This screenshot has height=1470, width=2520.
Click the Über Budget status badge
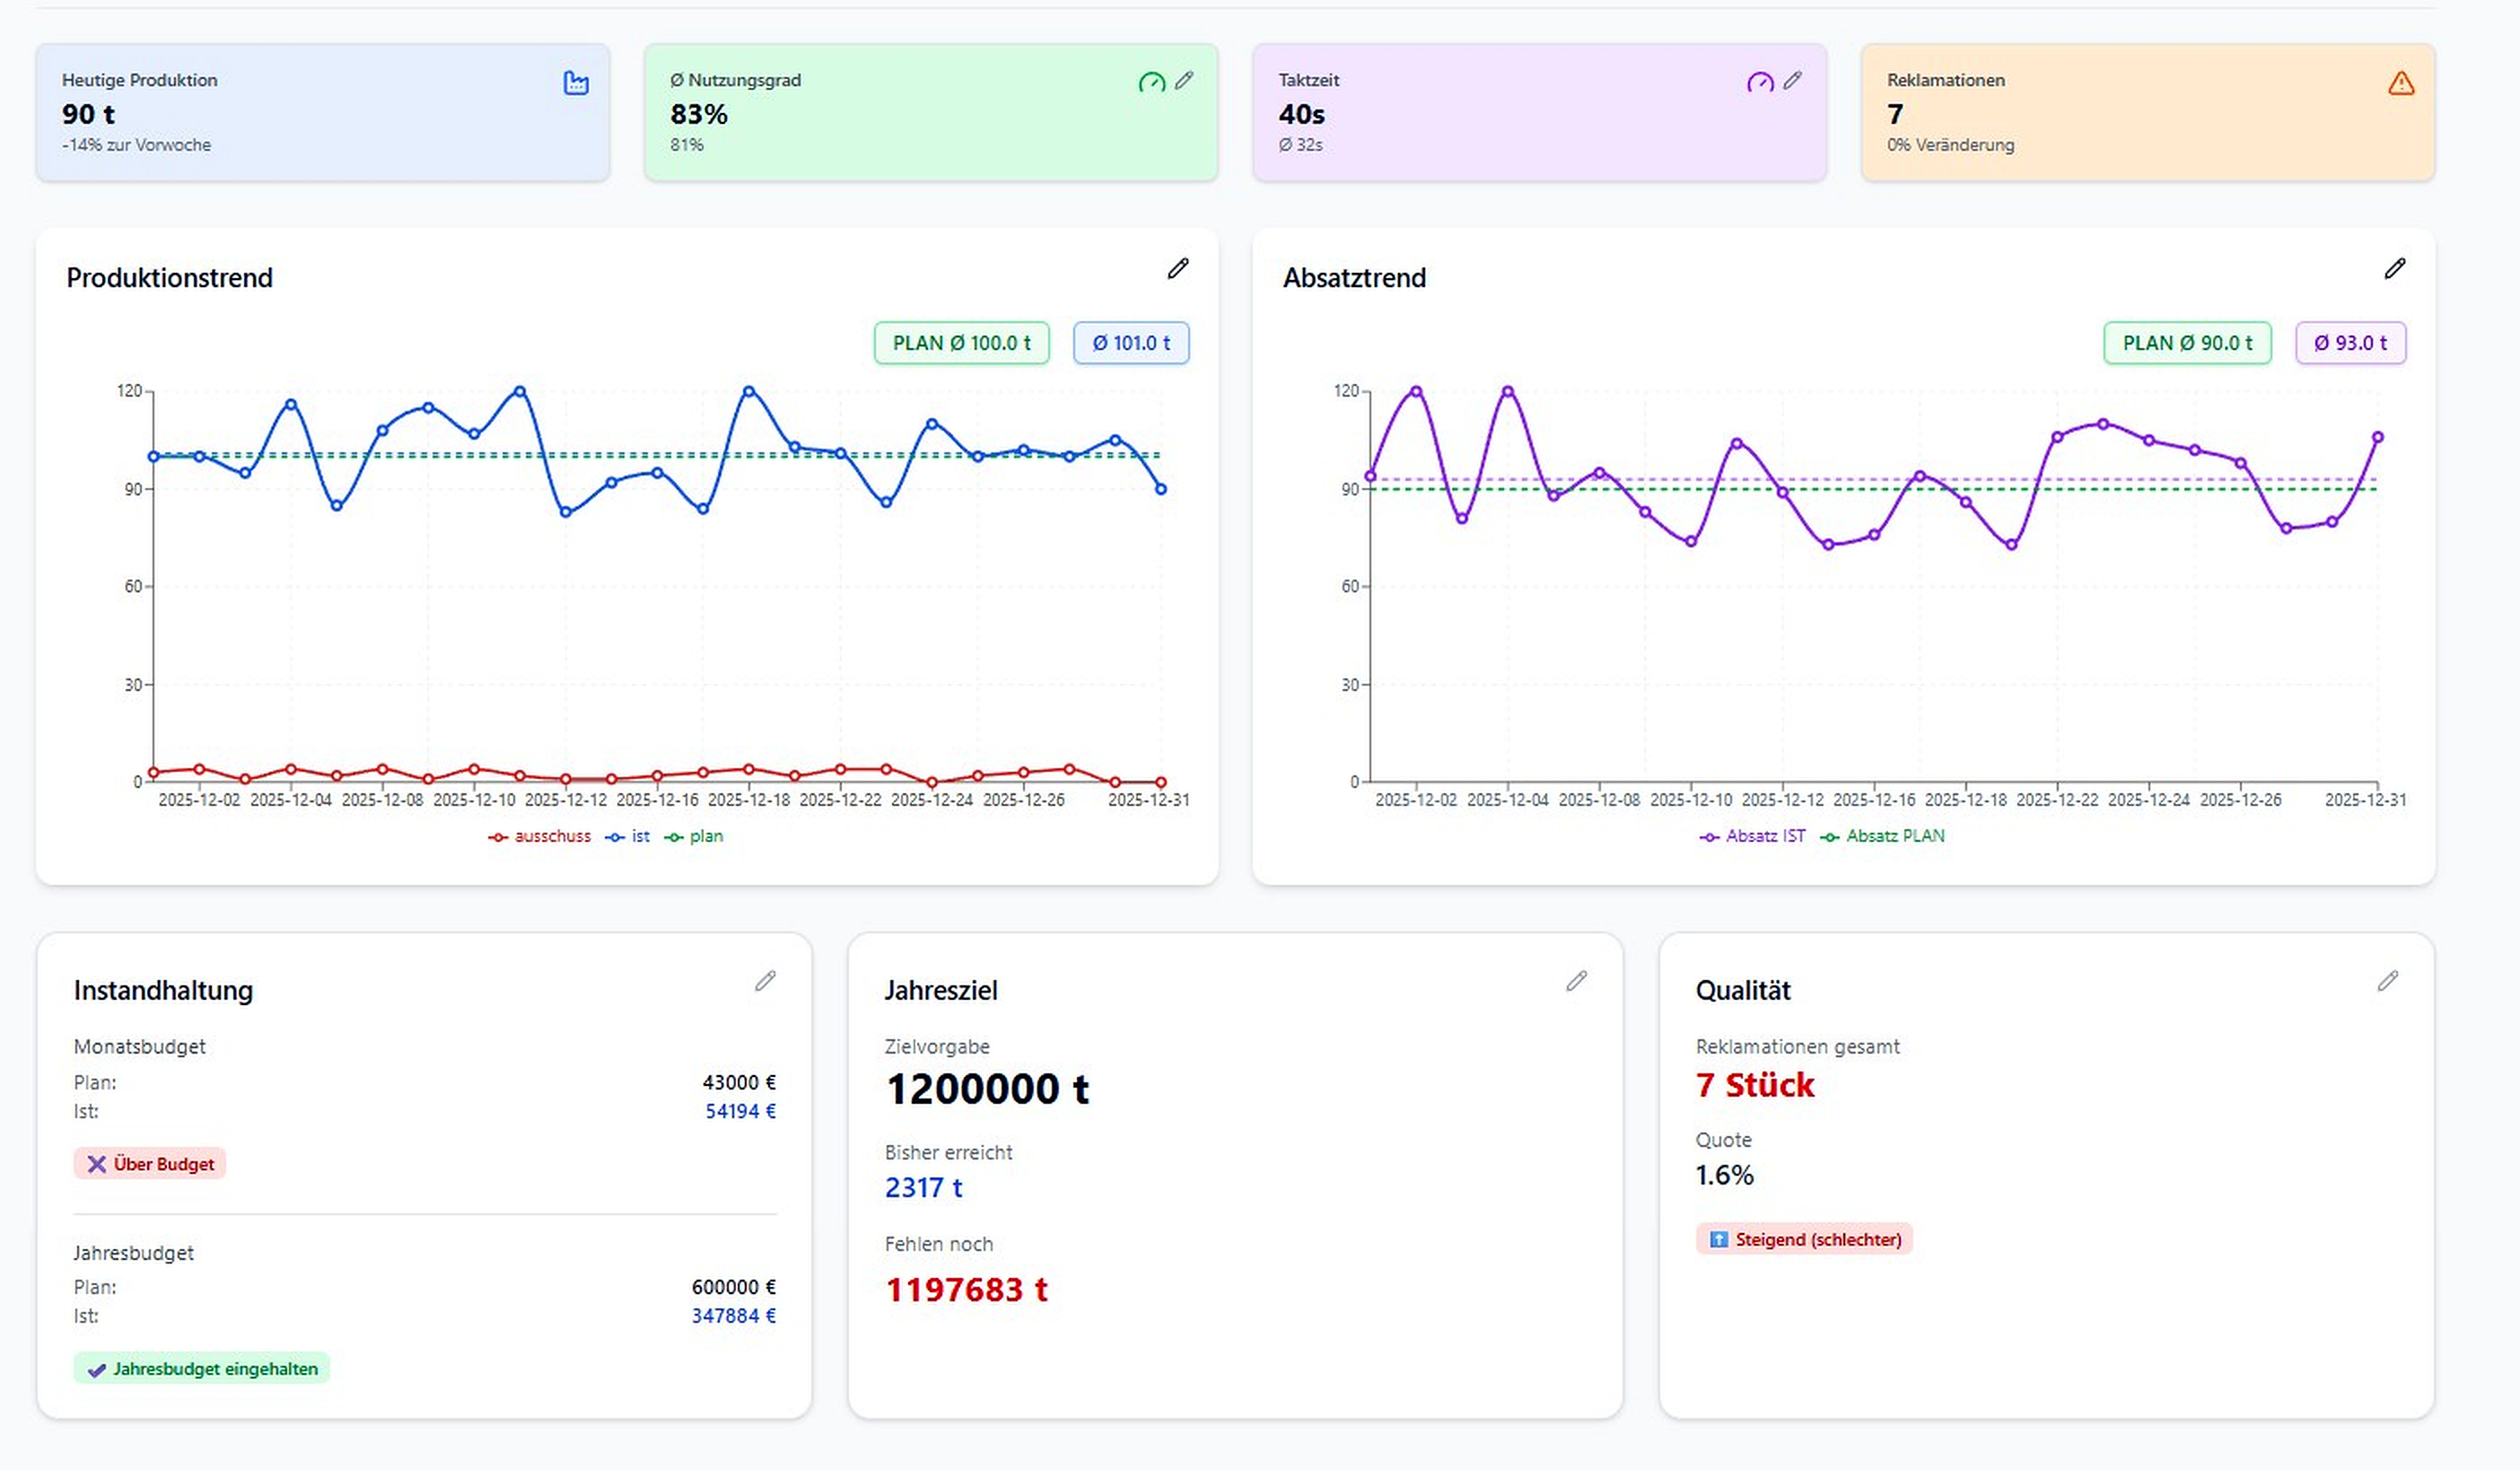coord(150,1164)
